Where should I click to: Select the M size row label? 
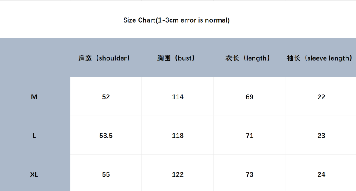tap(34, 97)
